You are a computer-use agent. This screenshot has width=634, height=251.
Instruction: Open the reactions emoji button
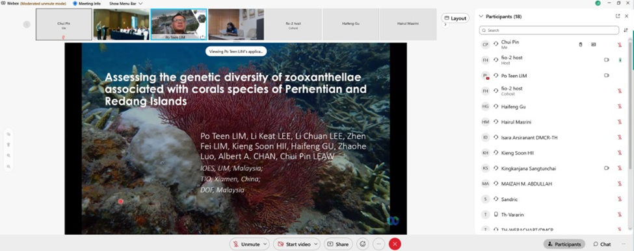tap(363, 244)
